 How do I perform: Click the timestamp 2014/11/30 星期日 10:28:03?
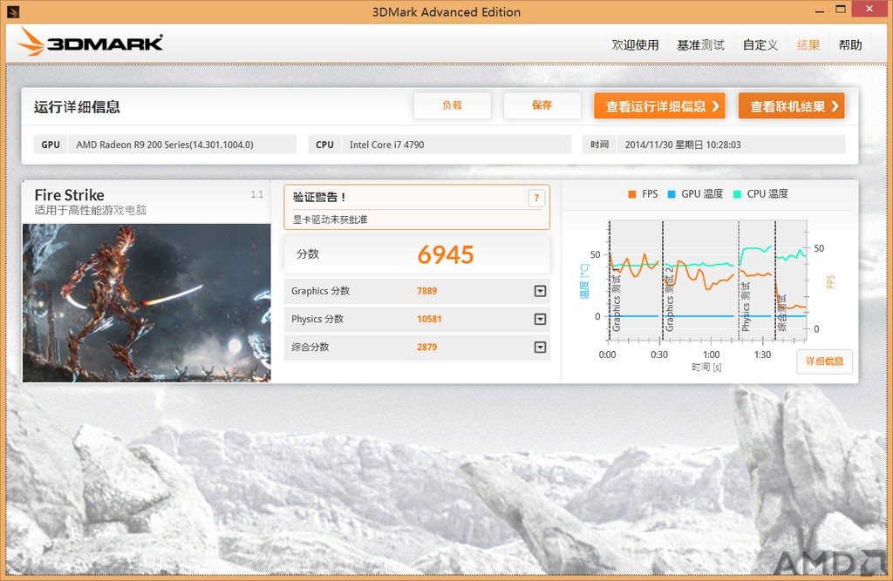pyautogui.click(x=683, y=145)
